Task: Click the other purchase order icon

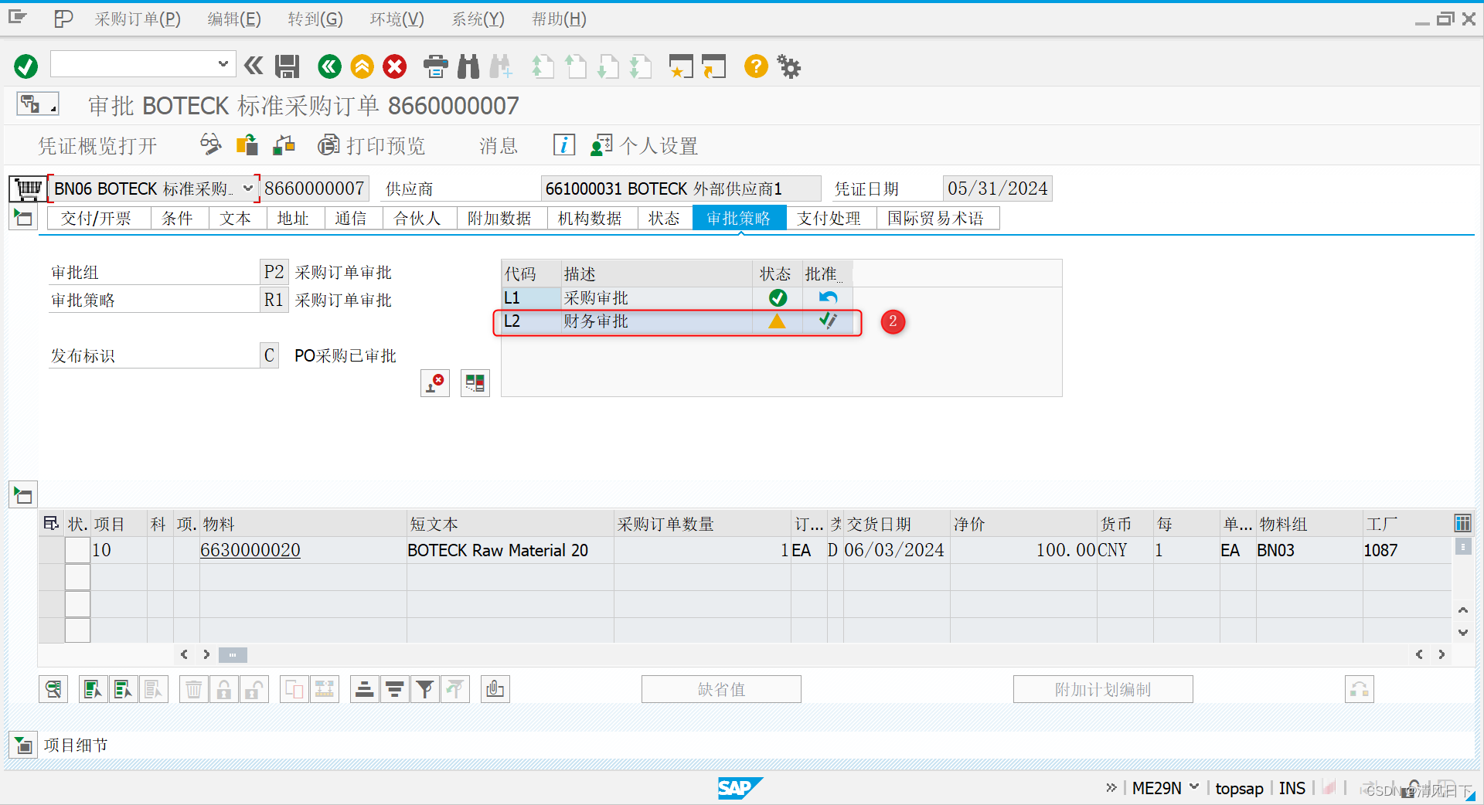Action: point(247,144)
